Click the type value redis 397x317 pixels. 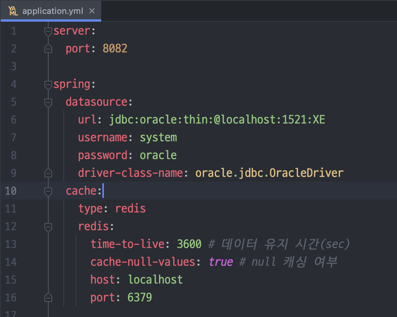[x=131, y=208]
